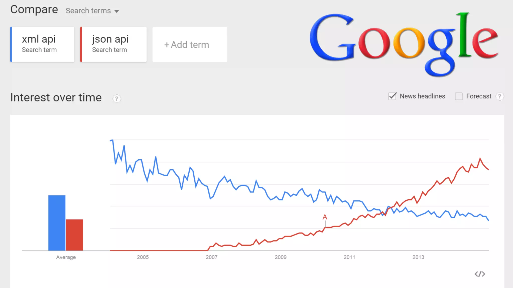This screenshot has width=513, height=288.
Task: Click the 2009 label on time axis
Action: coord(281,257)
